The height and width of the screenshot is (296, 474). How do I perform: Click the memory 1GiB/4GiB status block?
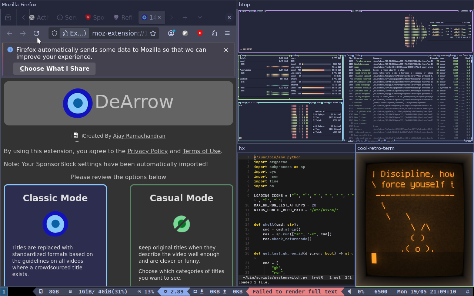99,292
